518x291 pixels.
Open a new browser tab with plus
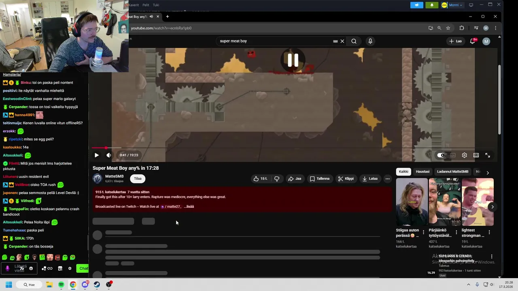point(168,17)
